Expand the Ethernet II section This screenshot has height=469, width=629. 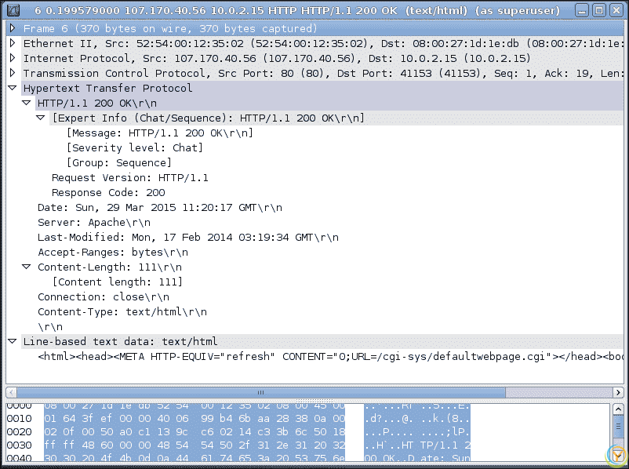pyautogui.click(x=13, y=43)
